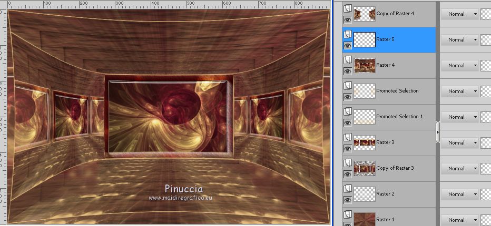
Task: Click the Raster 4 layer thumbnail
Action: 365,66
